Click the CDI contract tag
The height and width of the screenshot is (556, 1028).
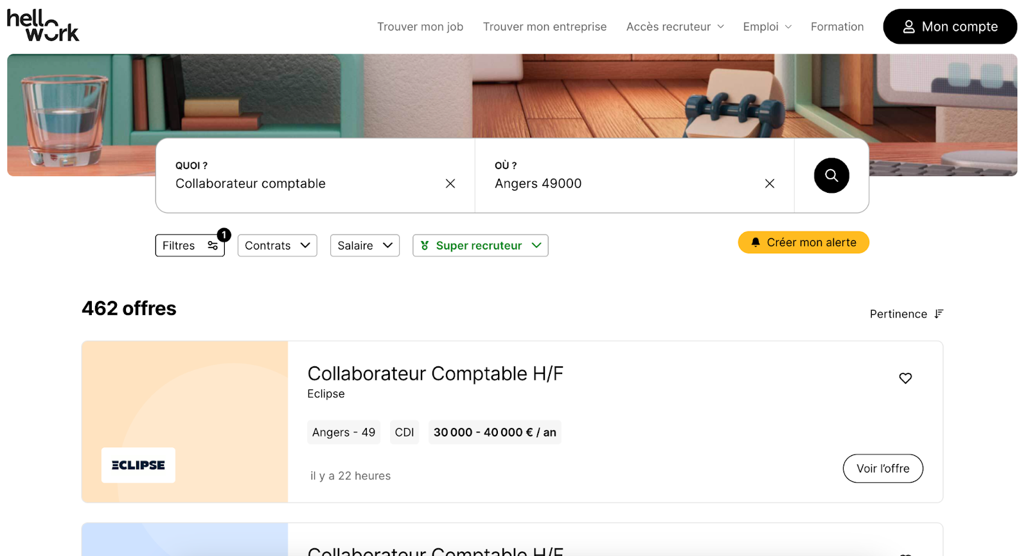(404, 433)
